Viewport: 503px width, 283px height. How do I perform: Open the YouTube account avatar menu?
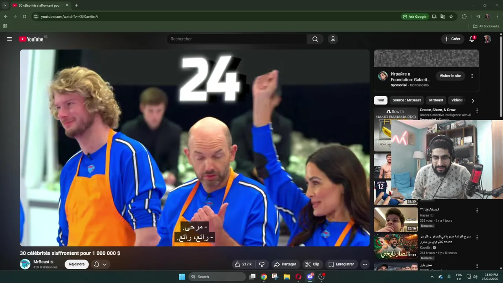pyautogui.click(x=487, y=39)
